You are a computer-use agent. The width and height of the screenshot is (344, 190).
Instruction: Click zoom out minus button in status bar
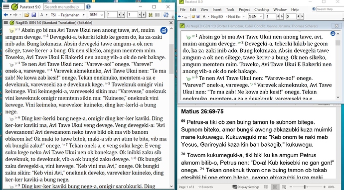[x=291, y=187]
